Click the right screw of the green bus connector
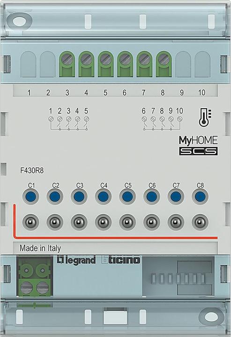The image size is (231, 337). pyautogui.click(x=43, y=287)
